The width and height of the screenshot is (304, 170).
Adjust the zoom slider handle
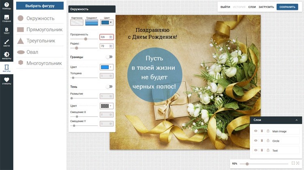[x=247, y=164]
